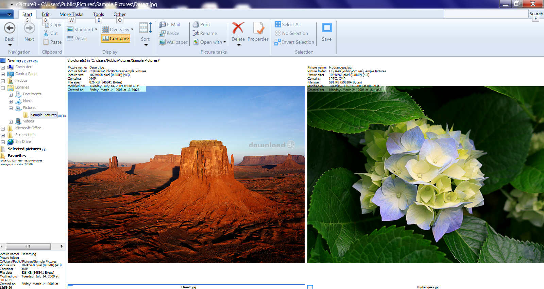The image size is (544, 289).
Task: Save with the Save icon
Action: [327, 28]
